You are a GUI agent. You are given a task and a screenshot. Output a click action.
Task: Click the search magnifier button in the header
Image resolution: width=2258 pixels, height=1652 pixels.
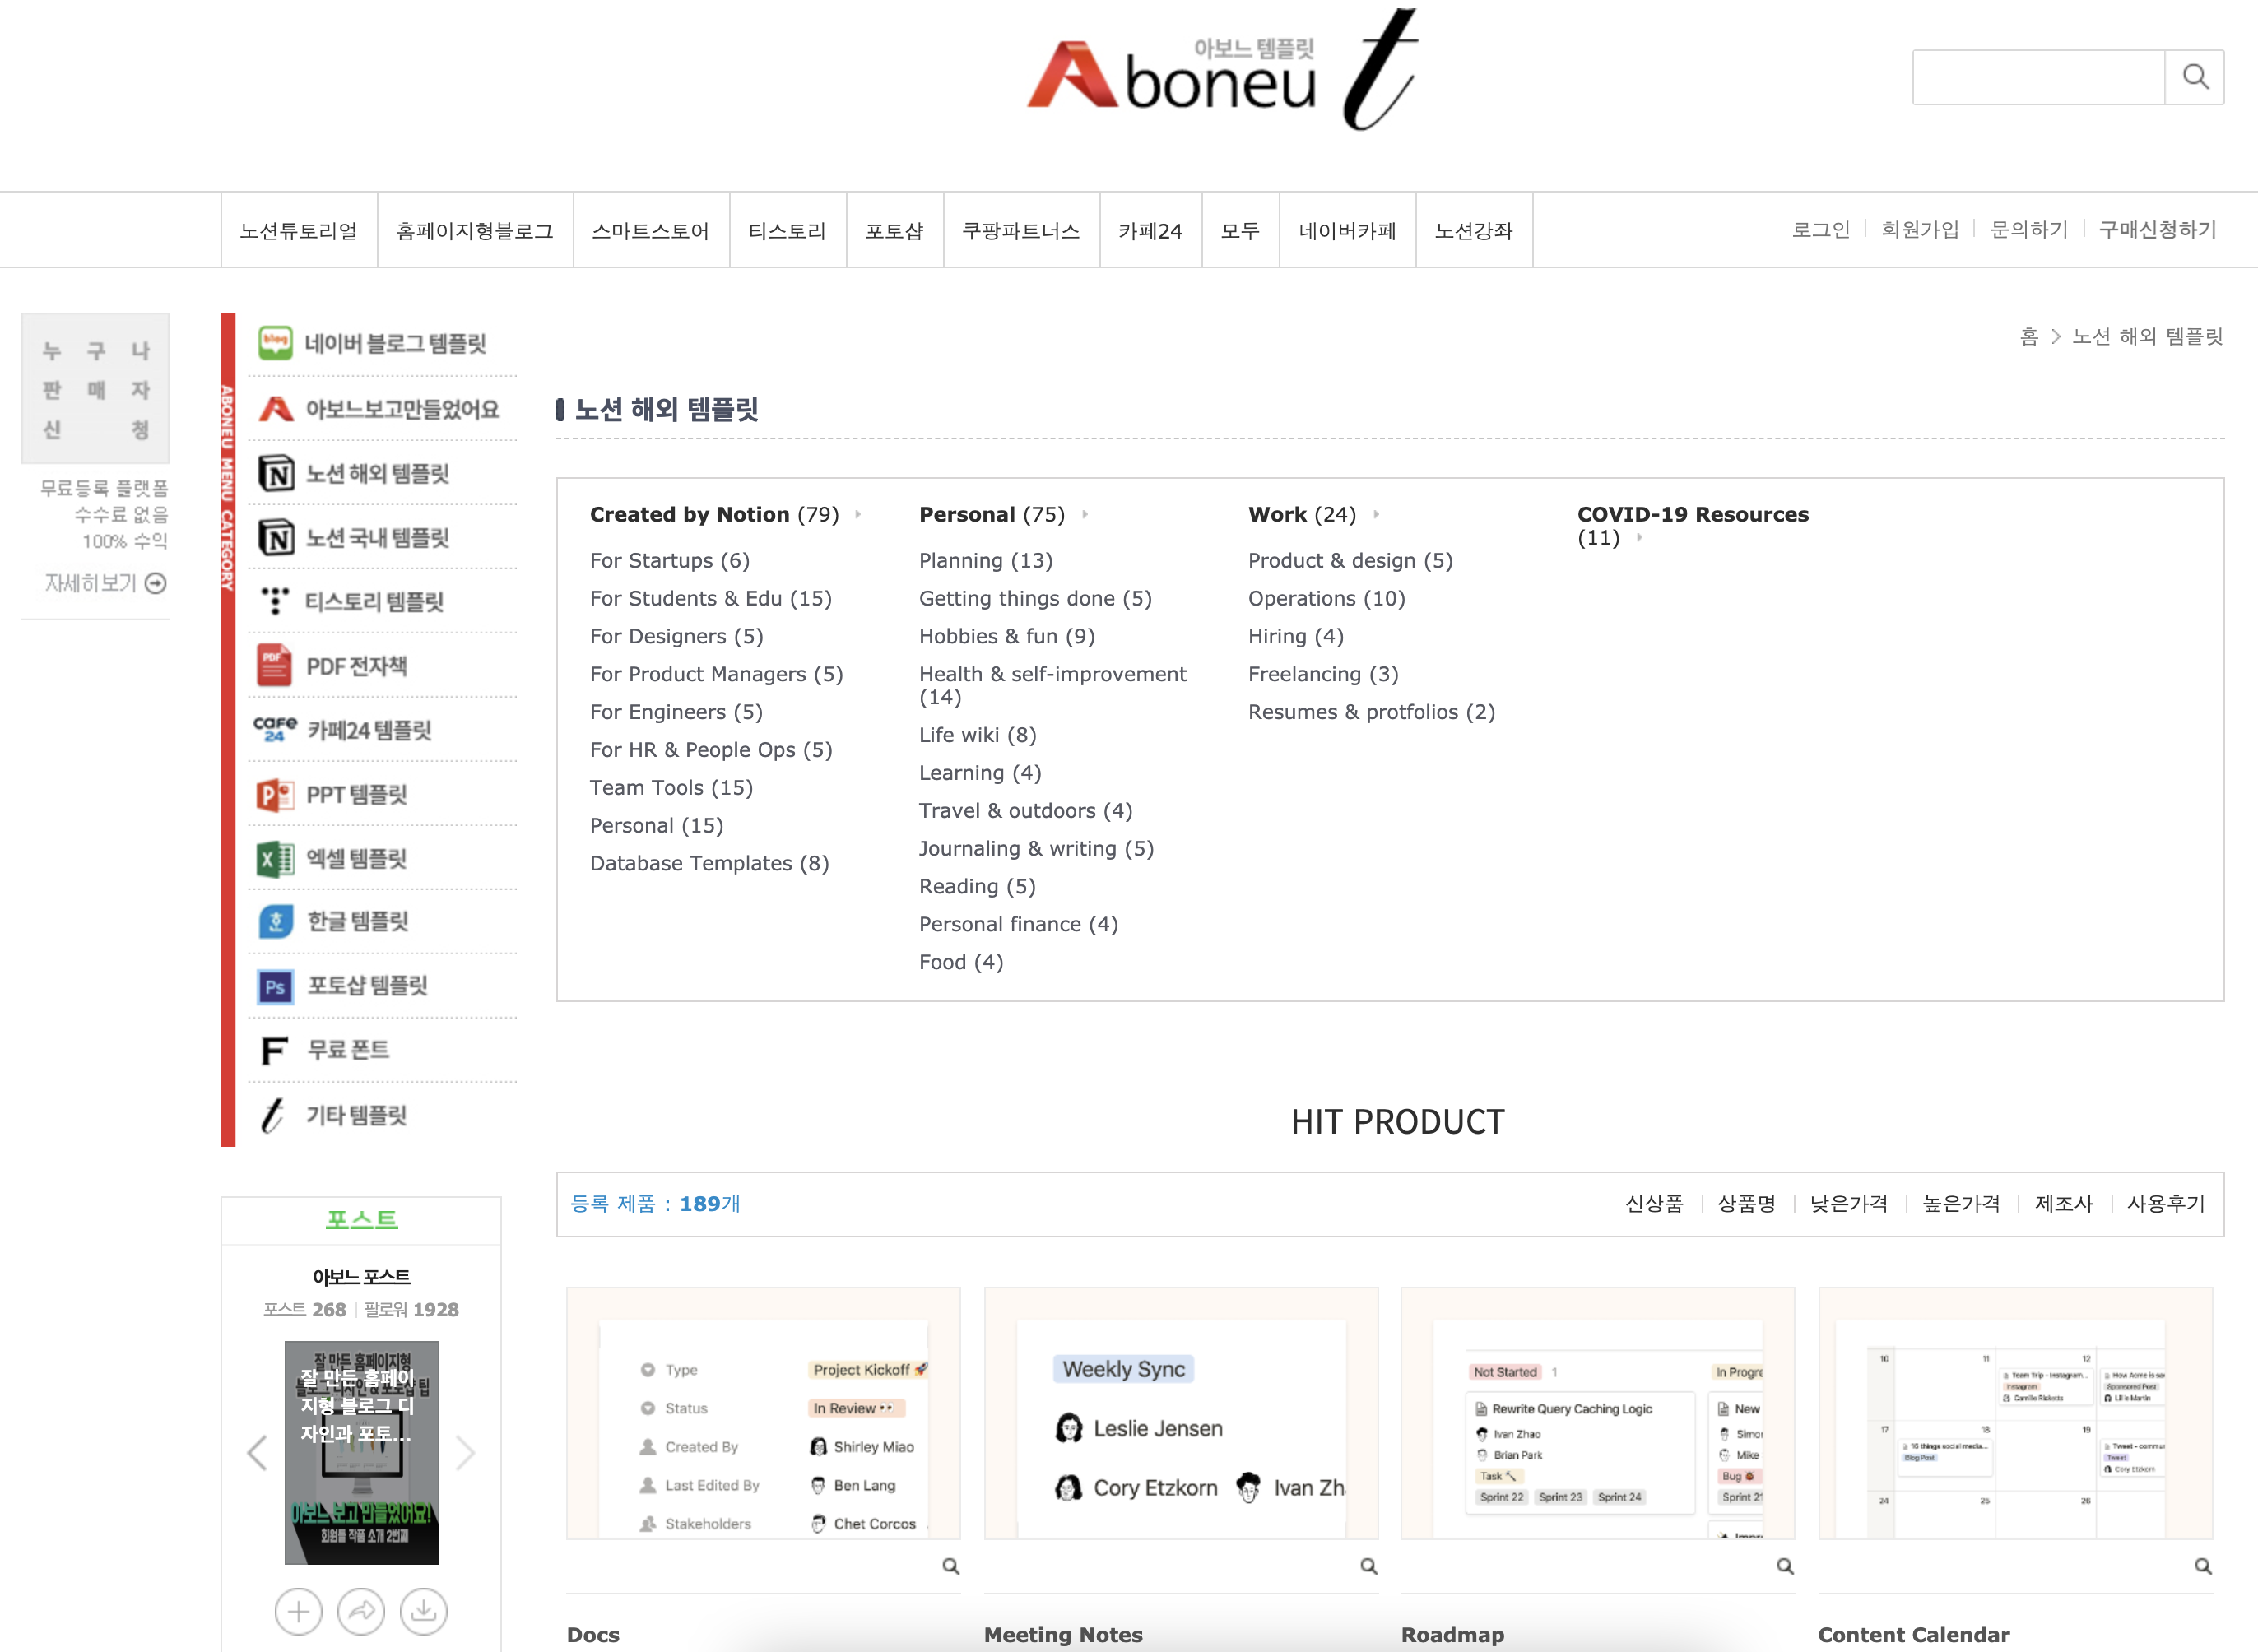[x=2194, y=77]
